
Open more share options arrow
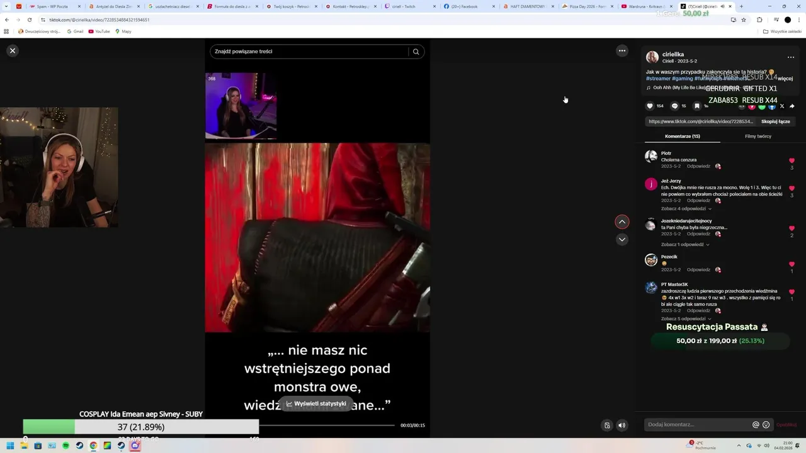[x=792, y=106]
